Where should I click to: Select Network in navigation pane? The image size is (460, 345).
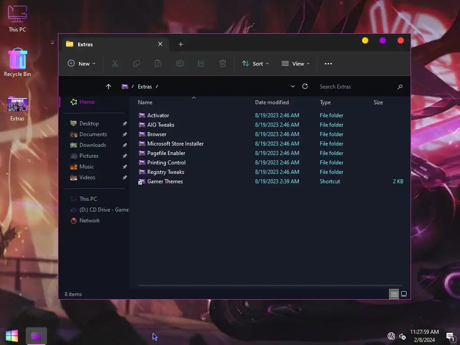click(89, 221)
